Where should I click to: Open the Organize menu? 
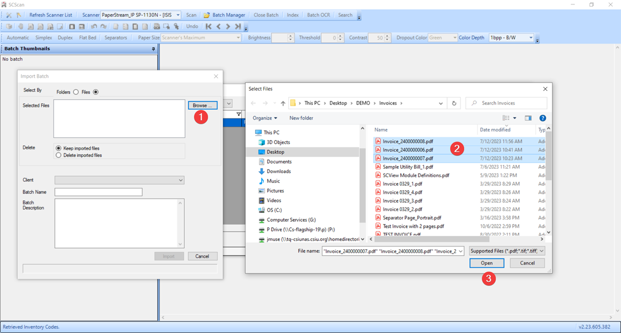[x=266, y=118]
